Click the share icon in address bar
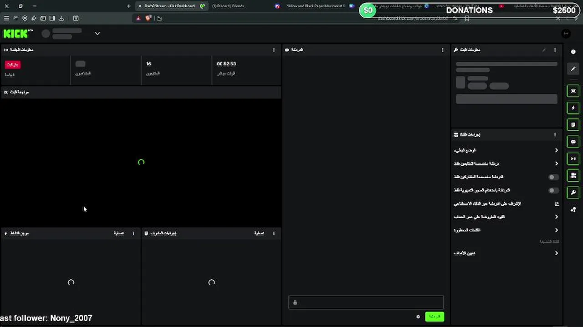Screen dimensions: 583x327 pyautogui.click(x=159, y=18)
